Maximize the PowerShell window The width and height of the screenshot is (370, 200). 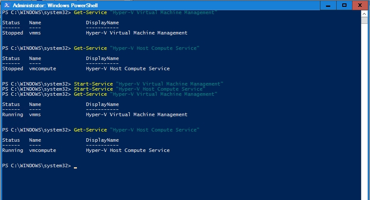click(344, 5)
